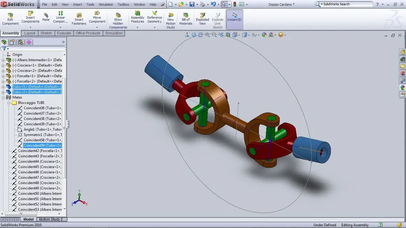
Task: Click the Editing Assembly status text
Action: point(355,225)
